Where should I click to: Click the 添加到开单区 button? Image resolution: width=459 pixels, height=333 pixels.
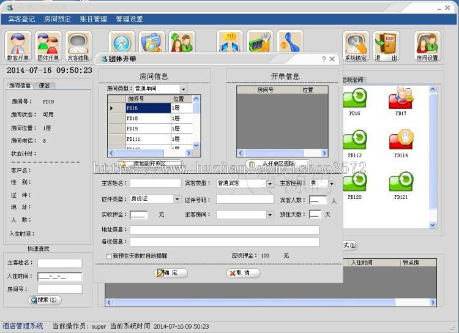coord(149,163)
